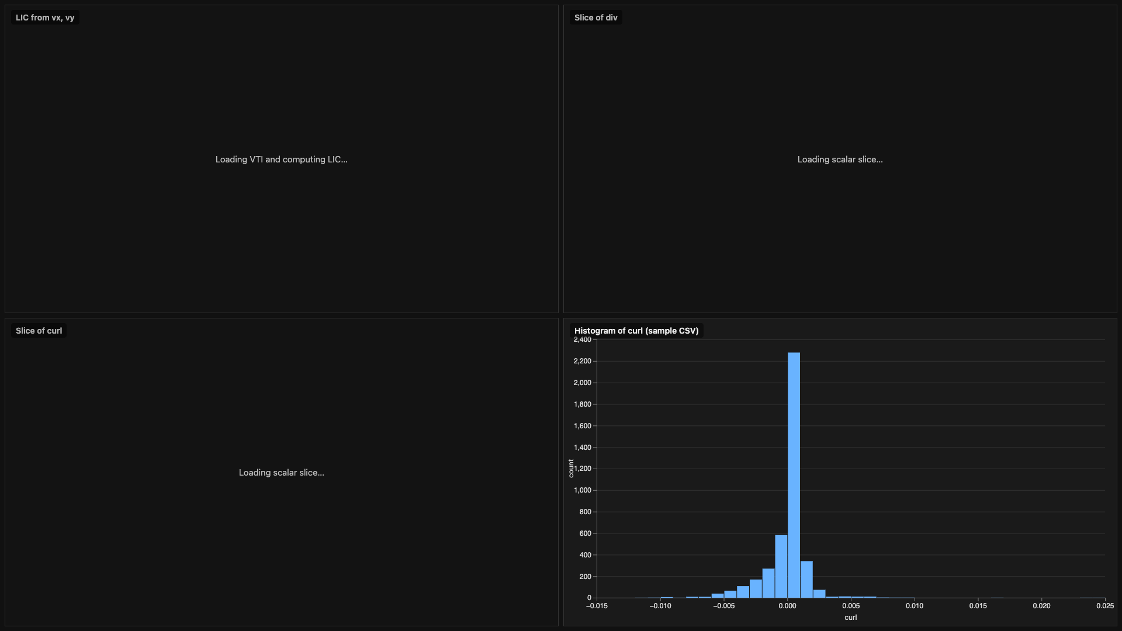This screenshot has width=1122, height=631.
Task: Click loading message in Slice of curl panel
Action: tap(281, 473)
